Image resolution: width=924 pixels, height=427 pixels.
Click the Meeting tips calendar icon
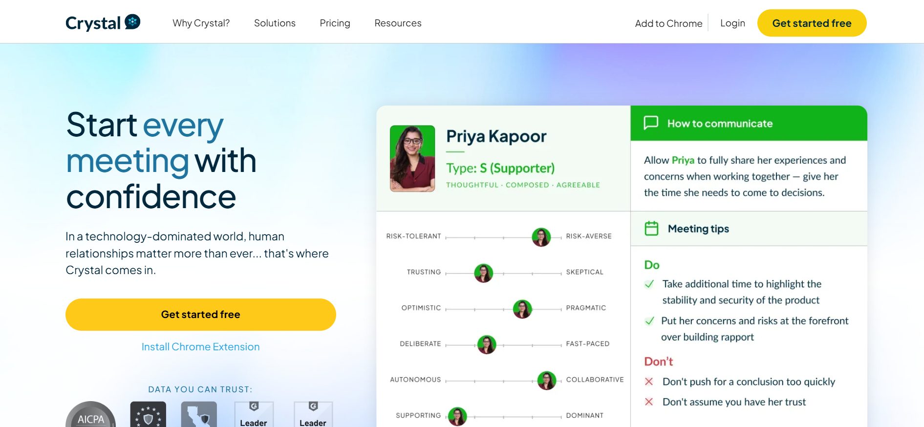(651, 228)
